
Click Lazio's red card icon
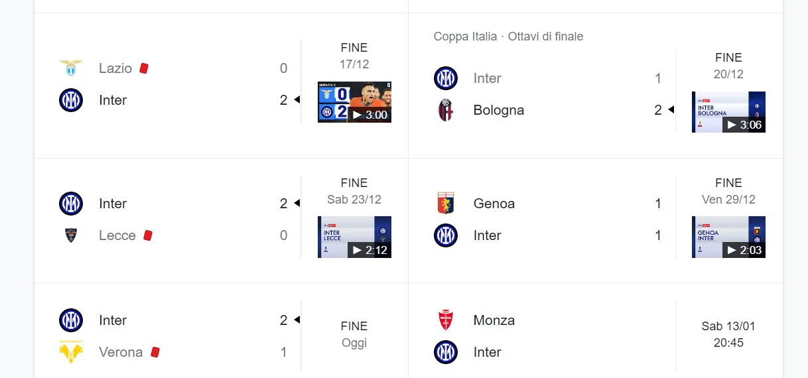point(144,68)
